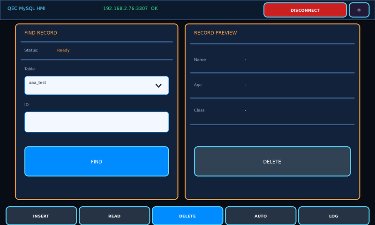Click the connection address 192.168.2.76:3307
Screen dimensions: 375x225
tap(125, 8)
